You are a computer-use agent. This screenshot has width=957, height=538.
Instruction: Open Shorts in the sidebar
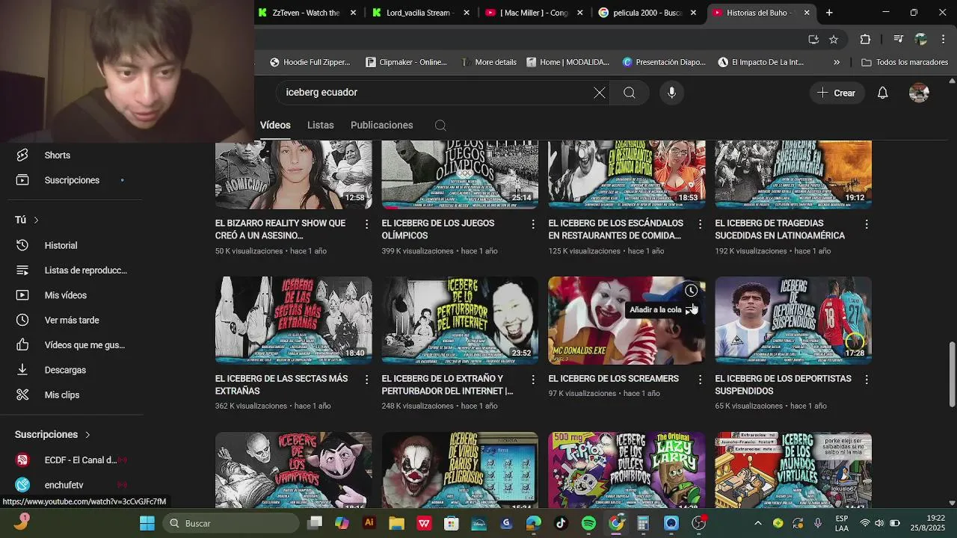coord(57,155)
